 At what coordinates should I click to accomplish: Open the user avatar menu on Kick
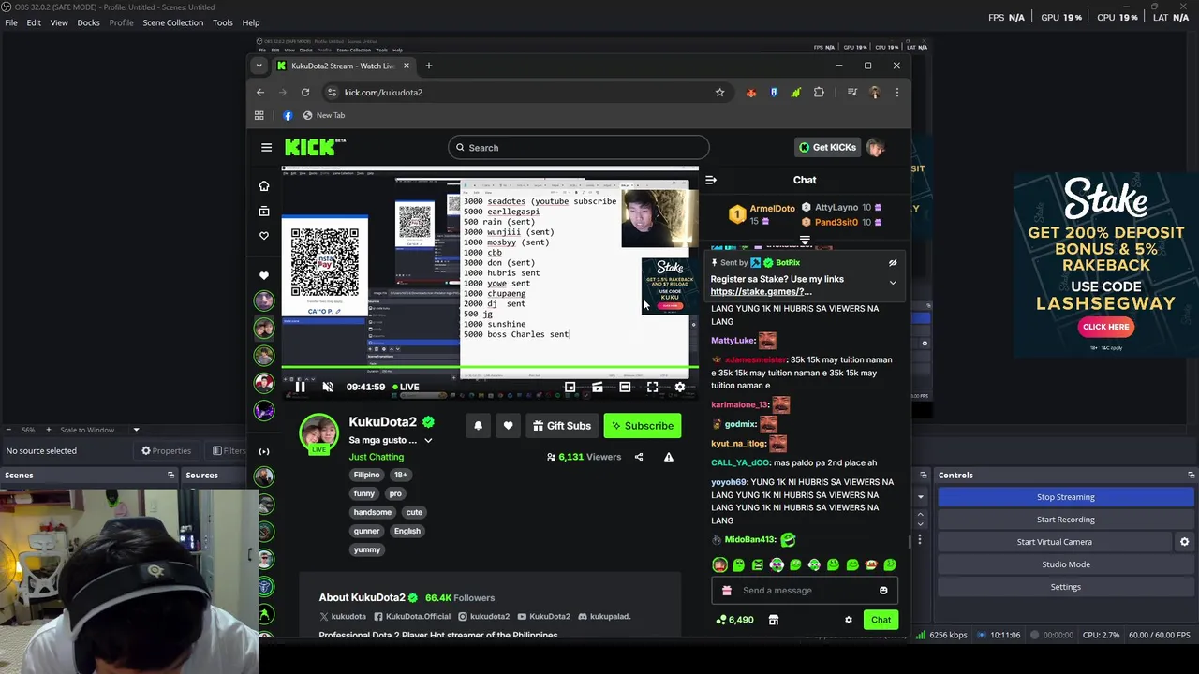[876, 147]
